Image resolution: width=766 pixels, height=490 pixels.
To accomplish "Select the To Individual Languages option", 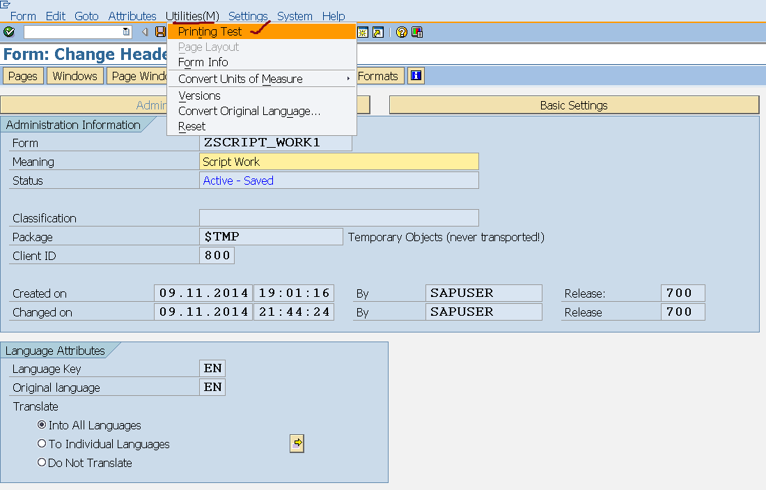I will coord(42,444).
